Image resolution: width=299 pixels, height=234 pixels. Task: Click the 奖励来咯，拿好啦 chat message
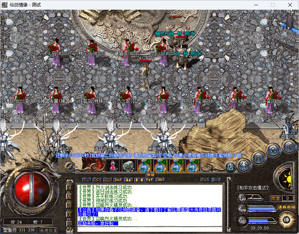[98, 223]
